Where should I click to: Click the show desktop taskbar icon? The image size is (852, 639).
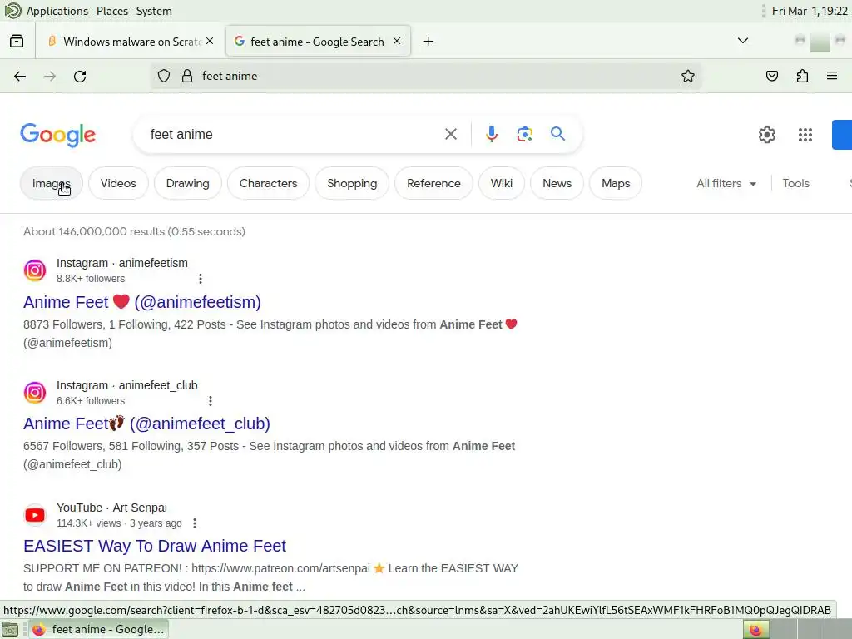(x=10, y=629)
